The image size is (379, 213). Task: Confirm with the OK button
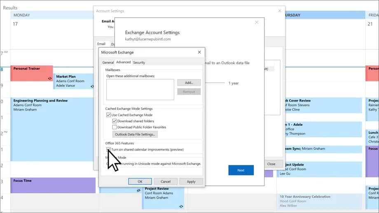click(x=140, y=181)
